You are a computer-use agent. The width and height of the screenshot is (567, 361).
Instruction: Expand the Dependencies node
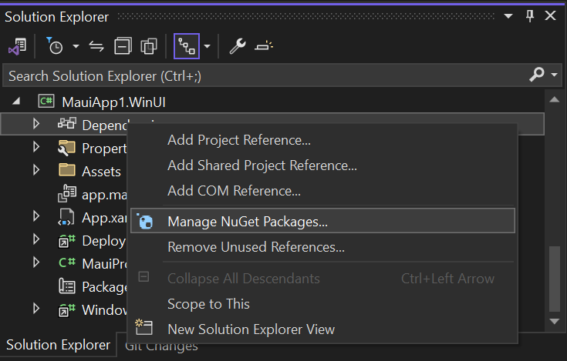coord(35,124)
